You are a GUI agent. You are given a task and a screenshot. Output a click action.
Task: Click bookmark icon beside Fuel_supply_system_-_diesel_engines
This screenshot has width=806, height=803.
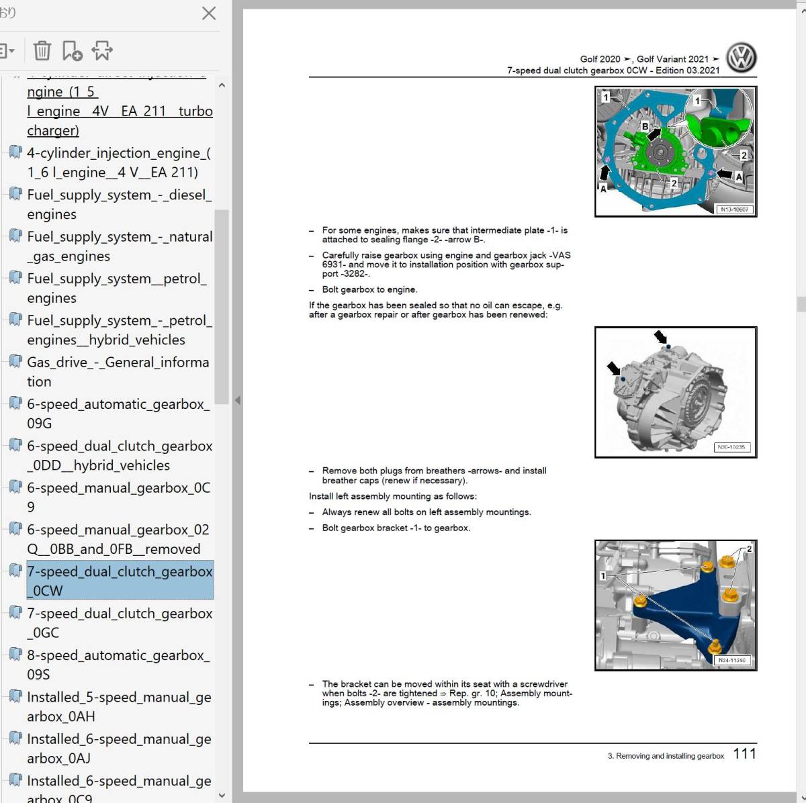(x=15, y=195)
